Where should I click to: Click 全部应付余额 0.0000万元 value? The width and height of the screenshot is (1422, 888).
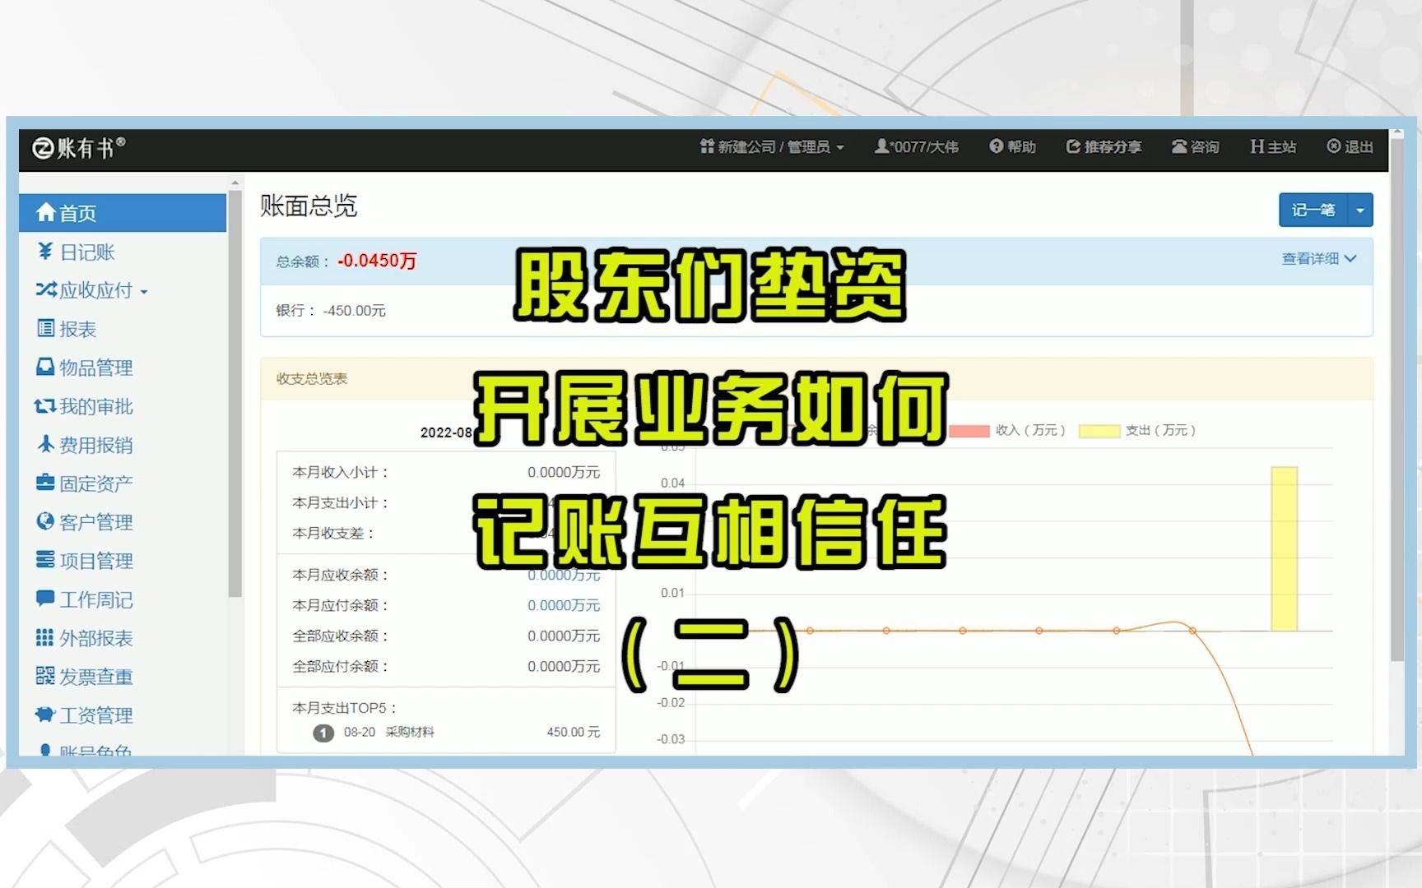coord(564,667)
